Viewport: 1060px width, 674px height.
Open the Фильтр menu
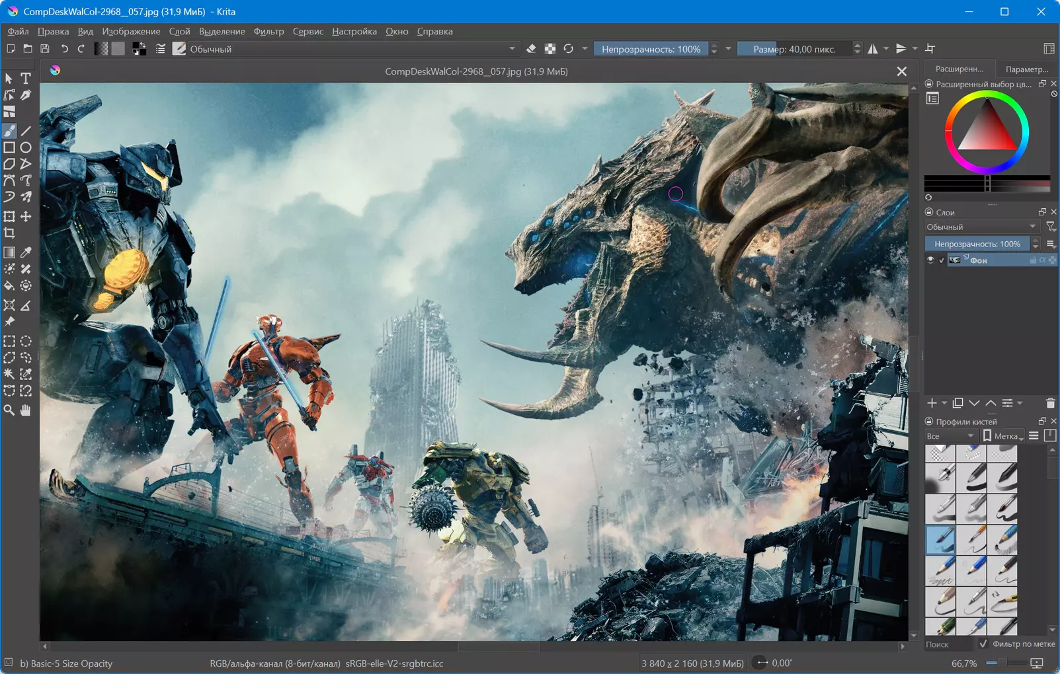click(268, 31)
